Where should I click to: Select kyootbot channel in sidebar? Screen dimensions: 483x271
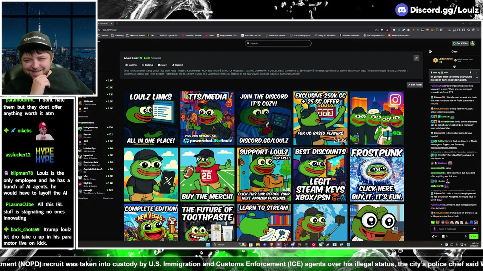[95, 157]
